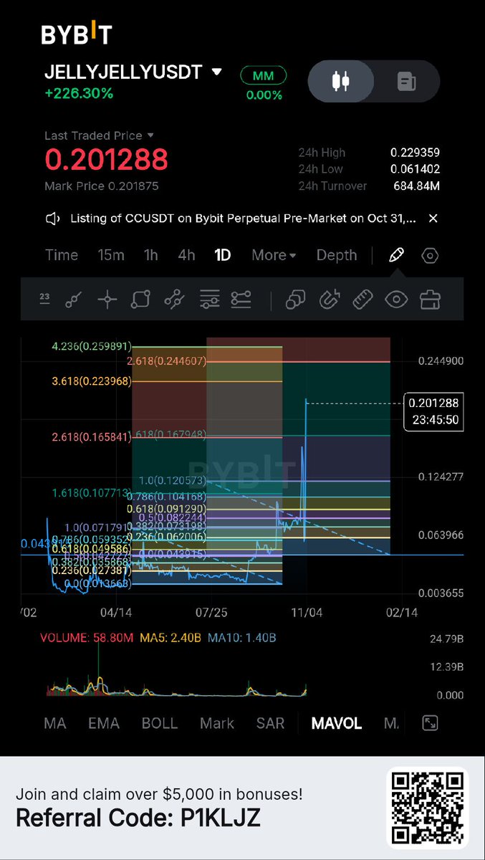Select the ruler measure tool
485x860 pixels.
point(363,300)
